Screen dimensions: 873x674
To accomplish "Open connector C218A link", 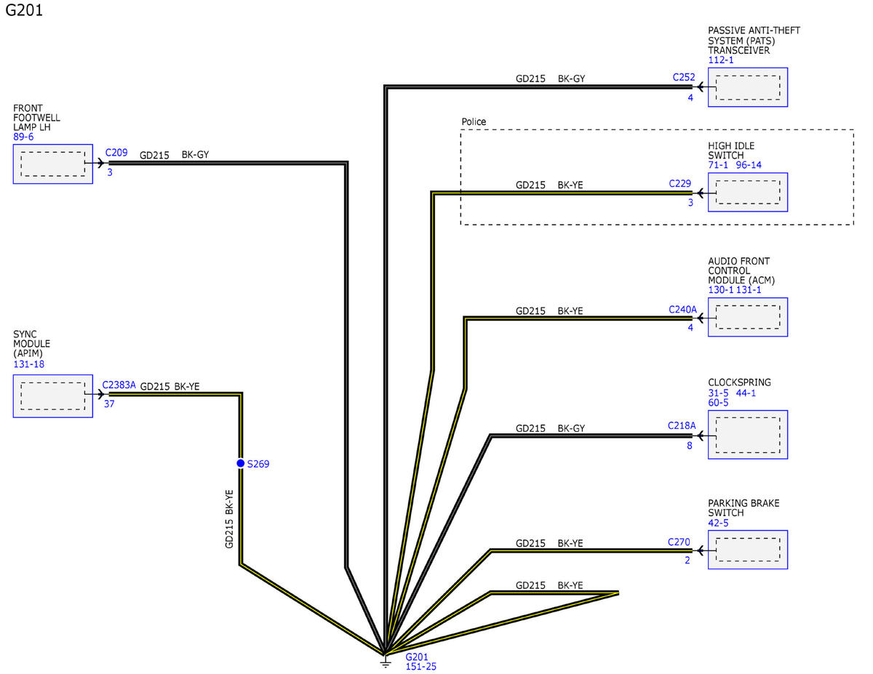I will point(682,425).
